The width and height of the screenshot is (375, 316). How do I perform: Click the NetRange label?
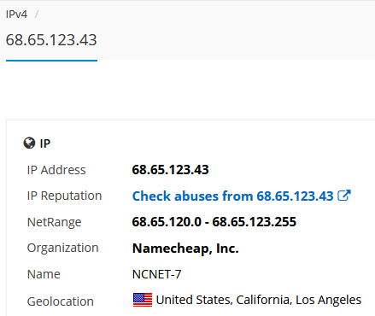(54, 222)
